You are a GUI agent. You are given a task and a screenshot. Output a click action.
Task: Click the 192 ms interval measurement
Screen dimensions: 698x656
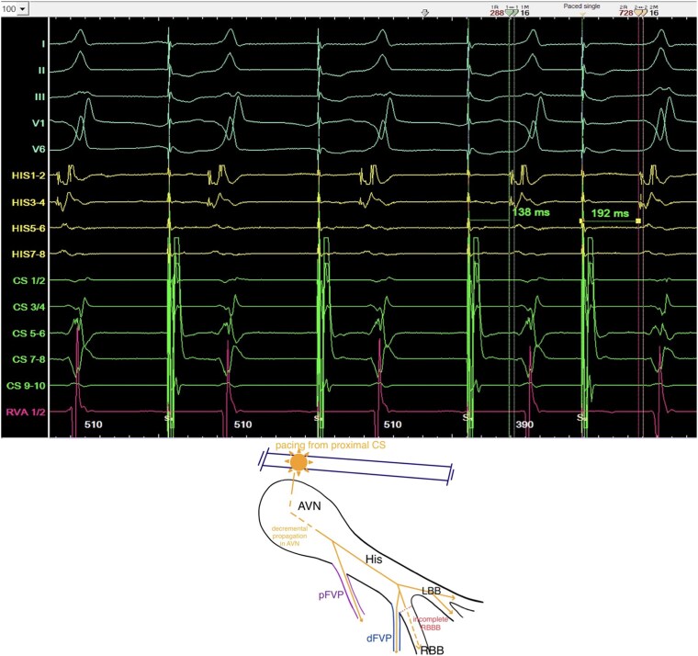pyautogui.click(x=610, y=214)
